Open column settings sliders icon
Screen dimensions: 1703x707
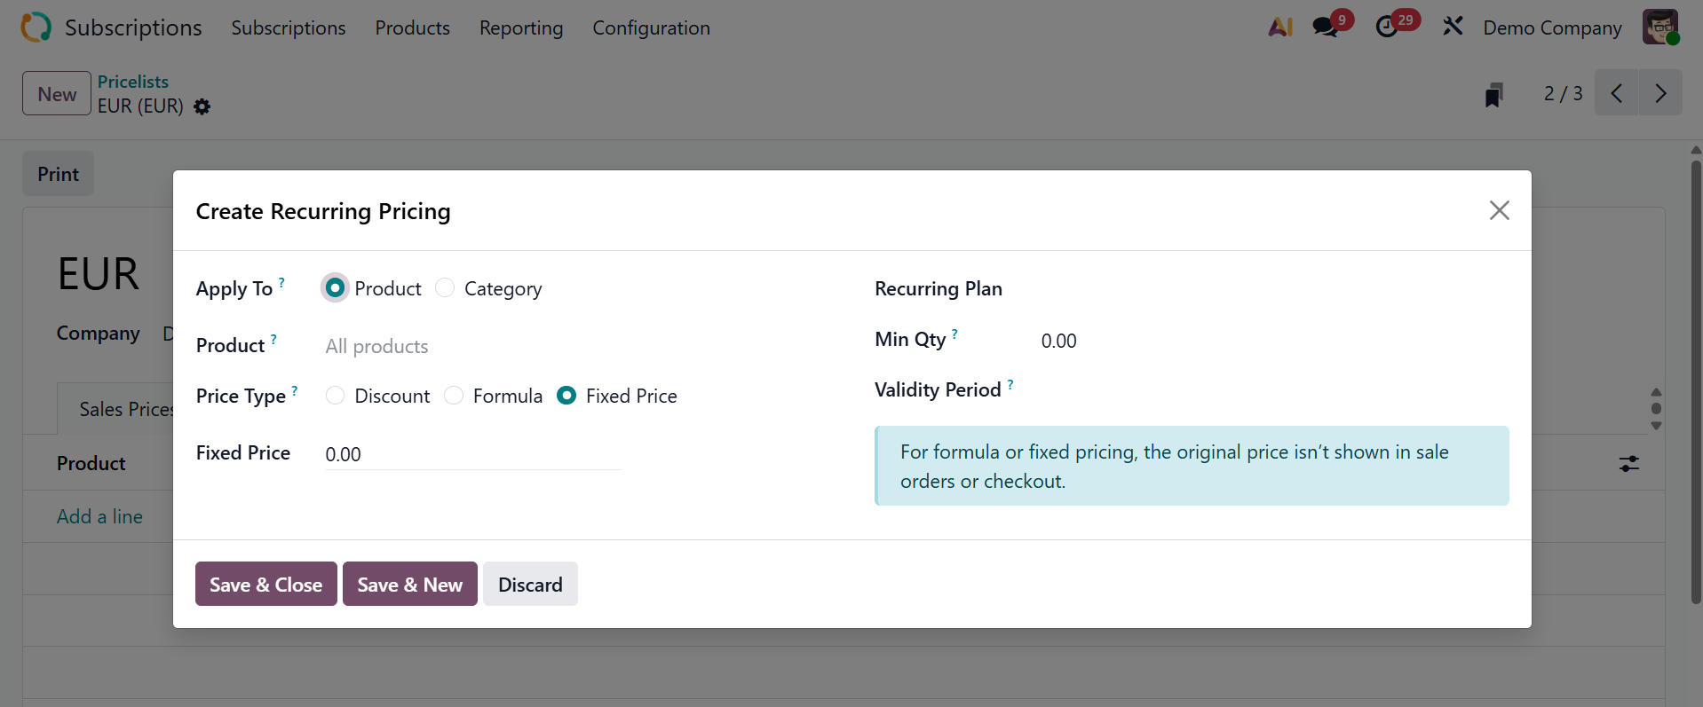click(1629, 463)
